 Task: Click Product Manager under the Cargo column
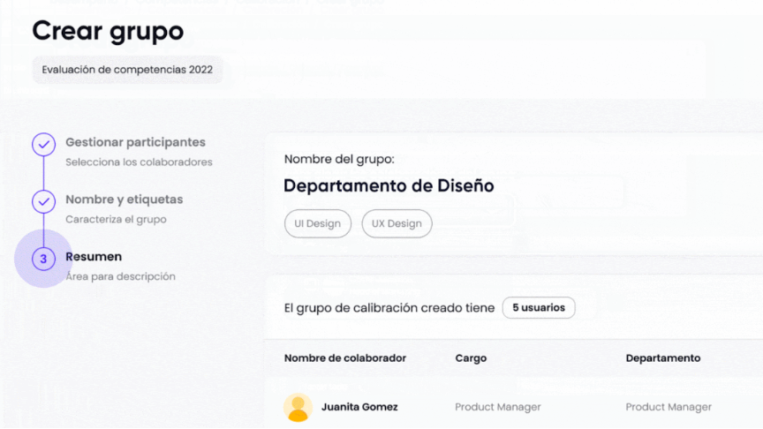click(x=498, y=407)
